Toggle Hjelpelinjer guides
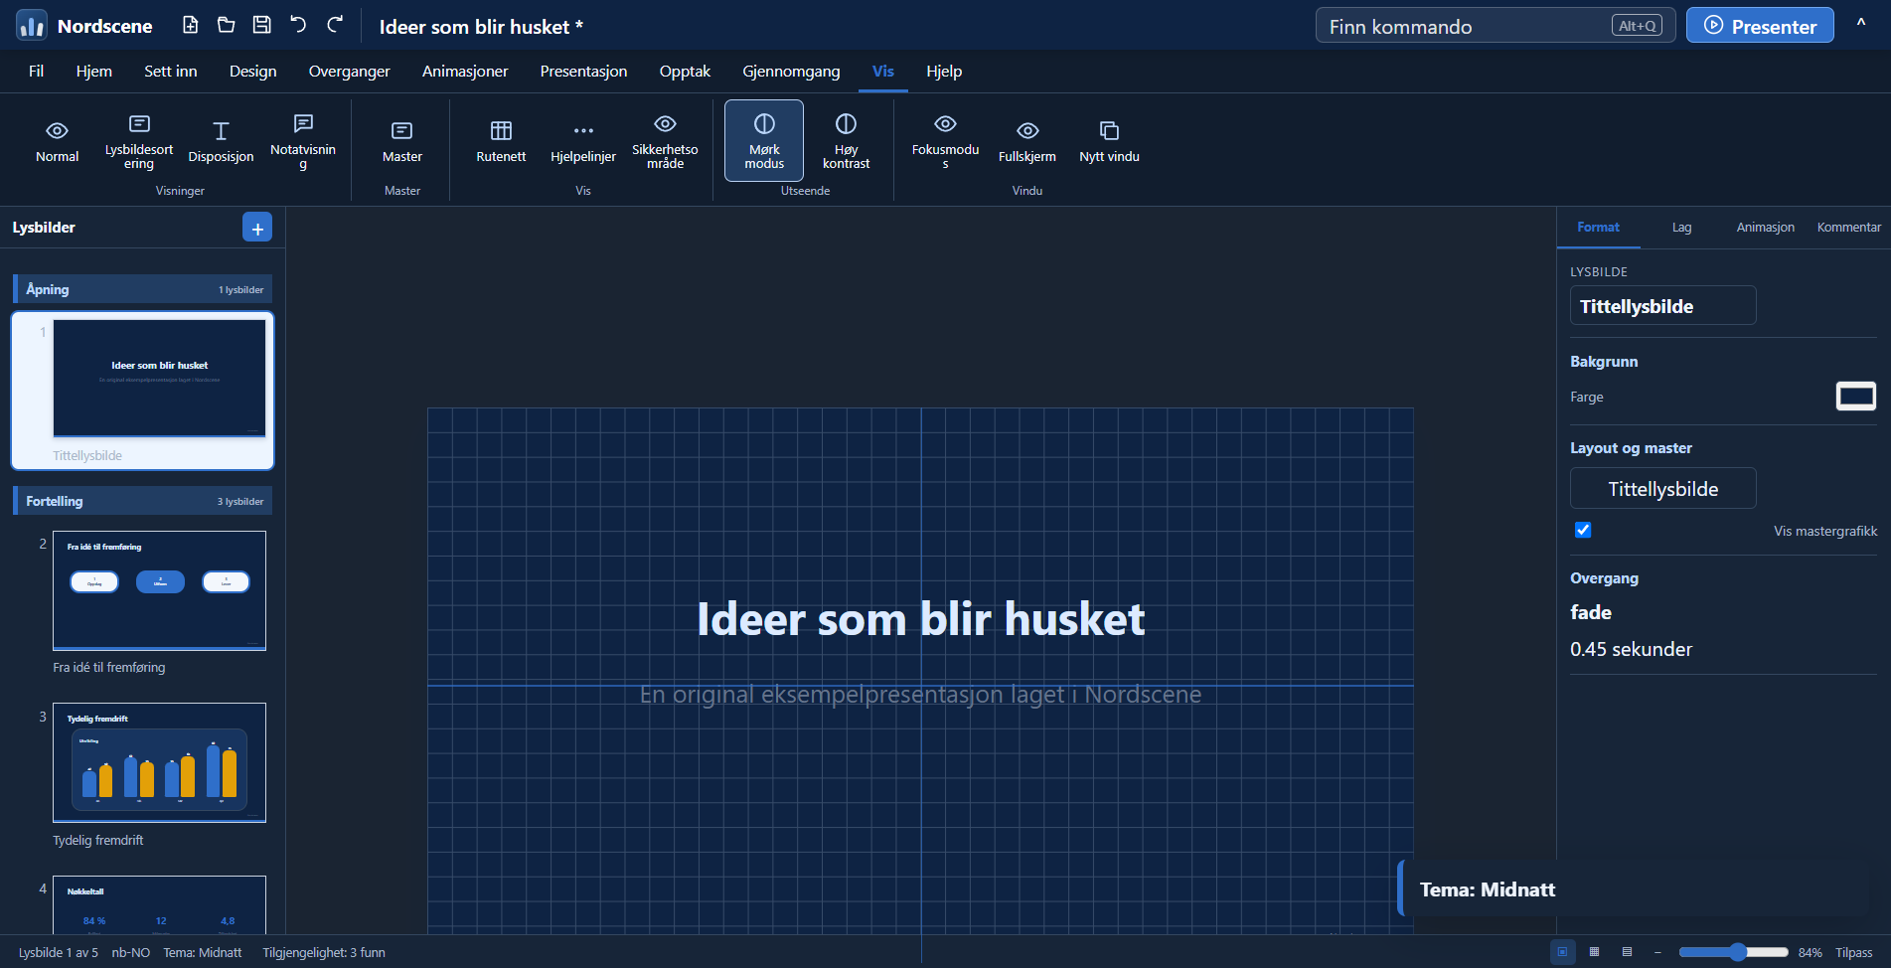 point(583,142)
